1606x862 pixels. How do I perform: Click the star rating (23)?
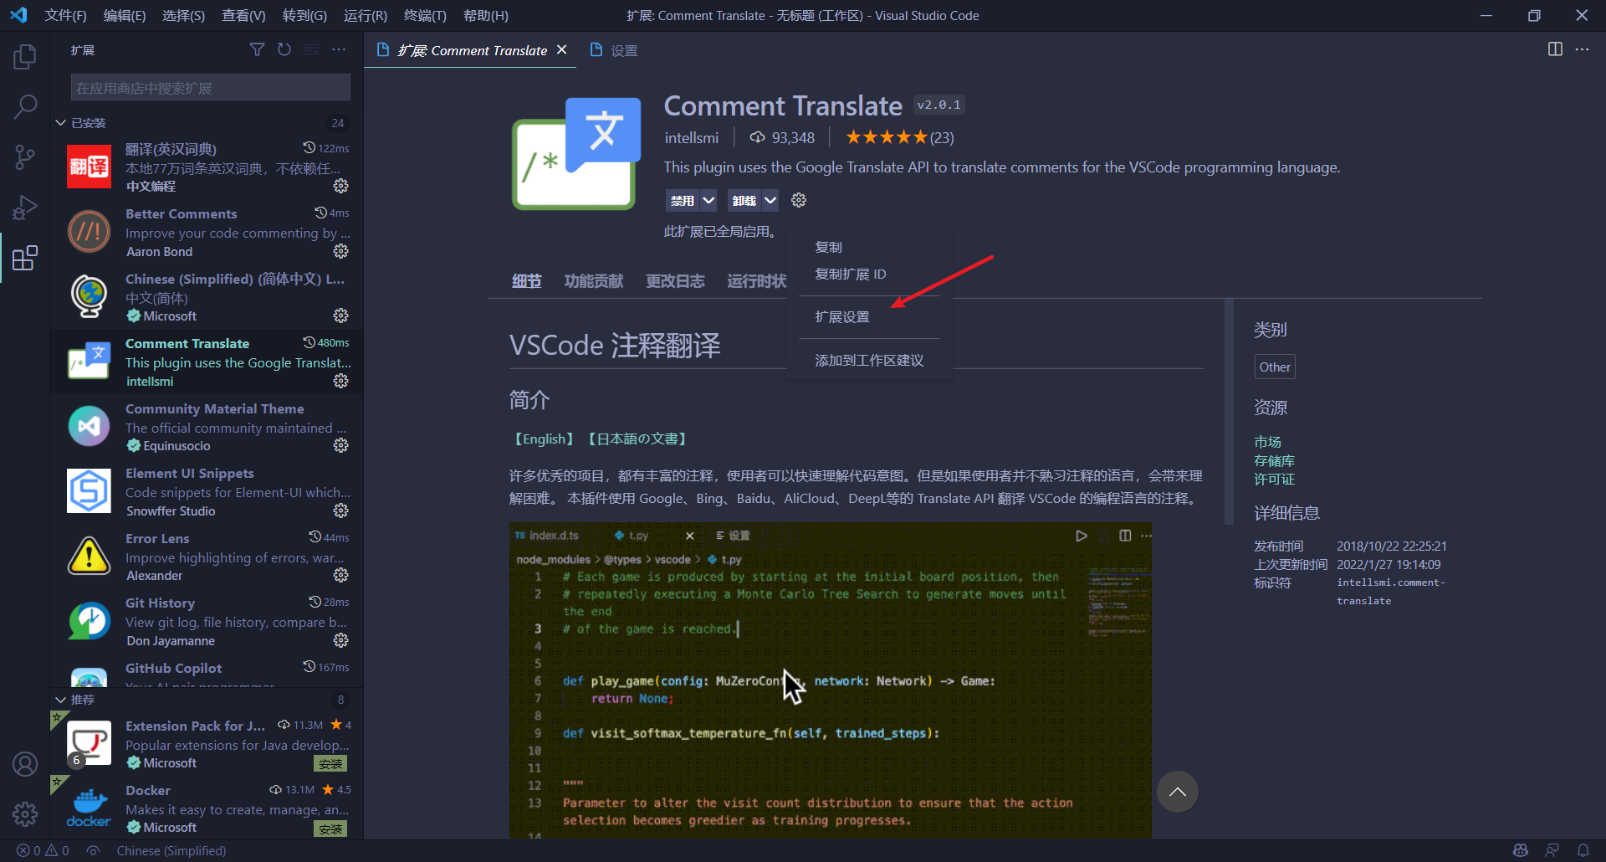(900, 137)
